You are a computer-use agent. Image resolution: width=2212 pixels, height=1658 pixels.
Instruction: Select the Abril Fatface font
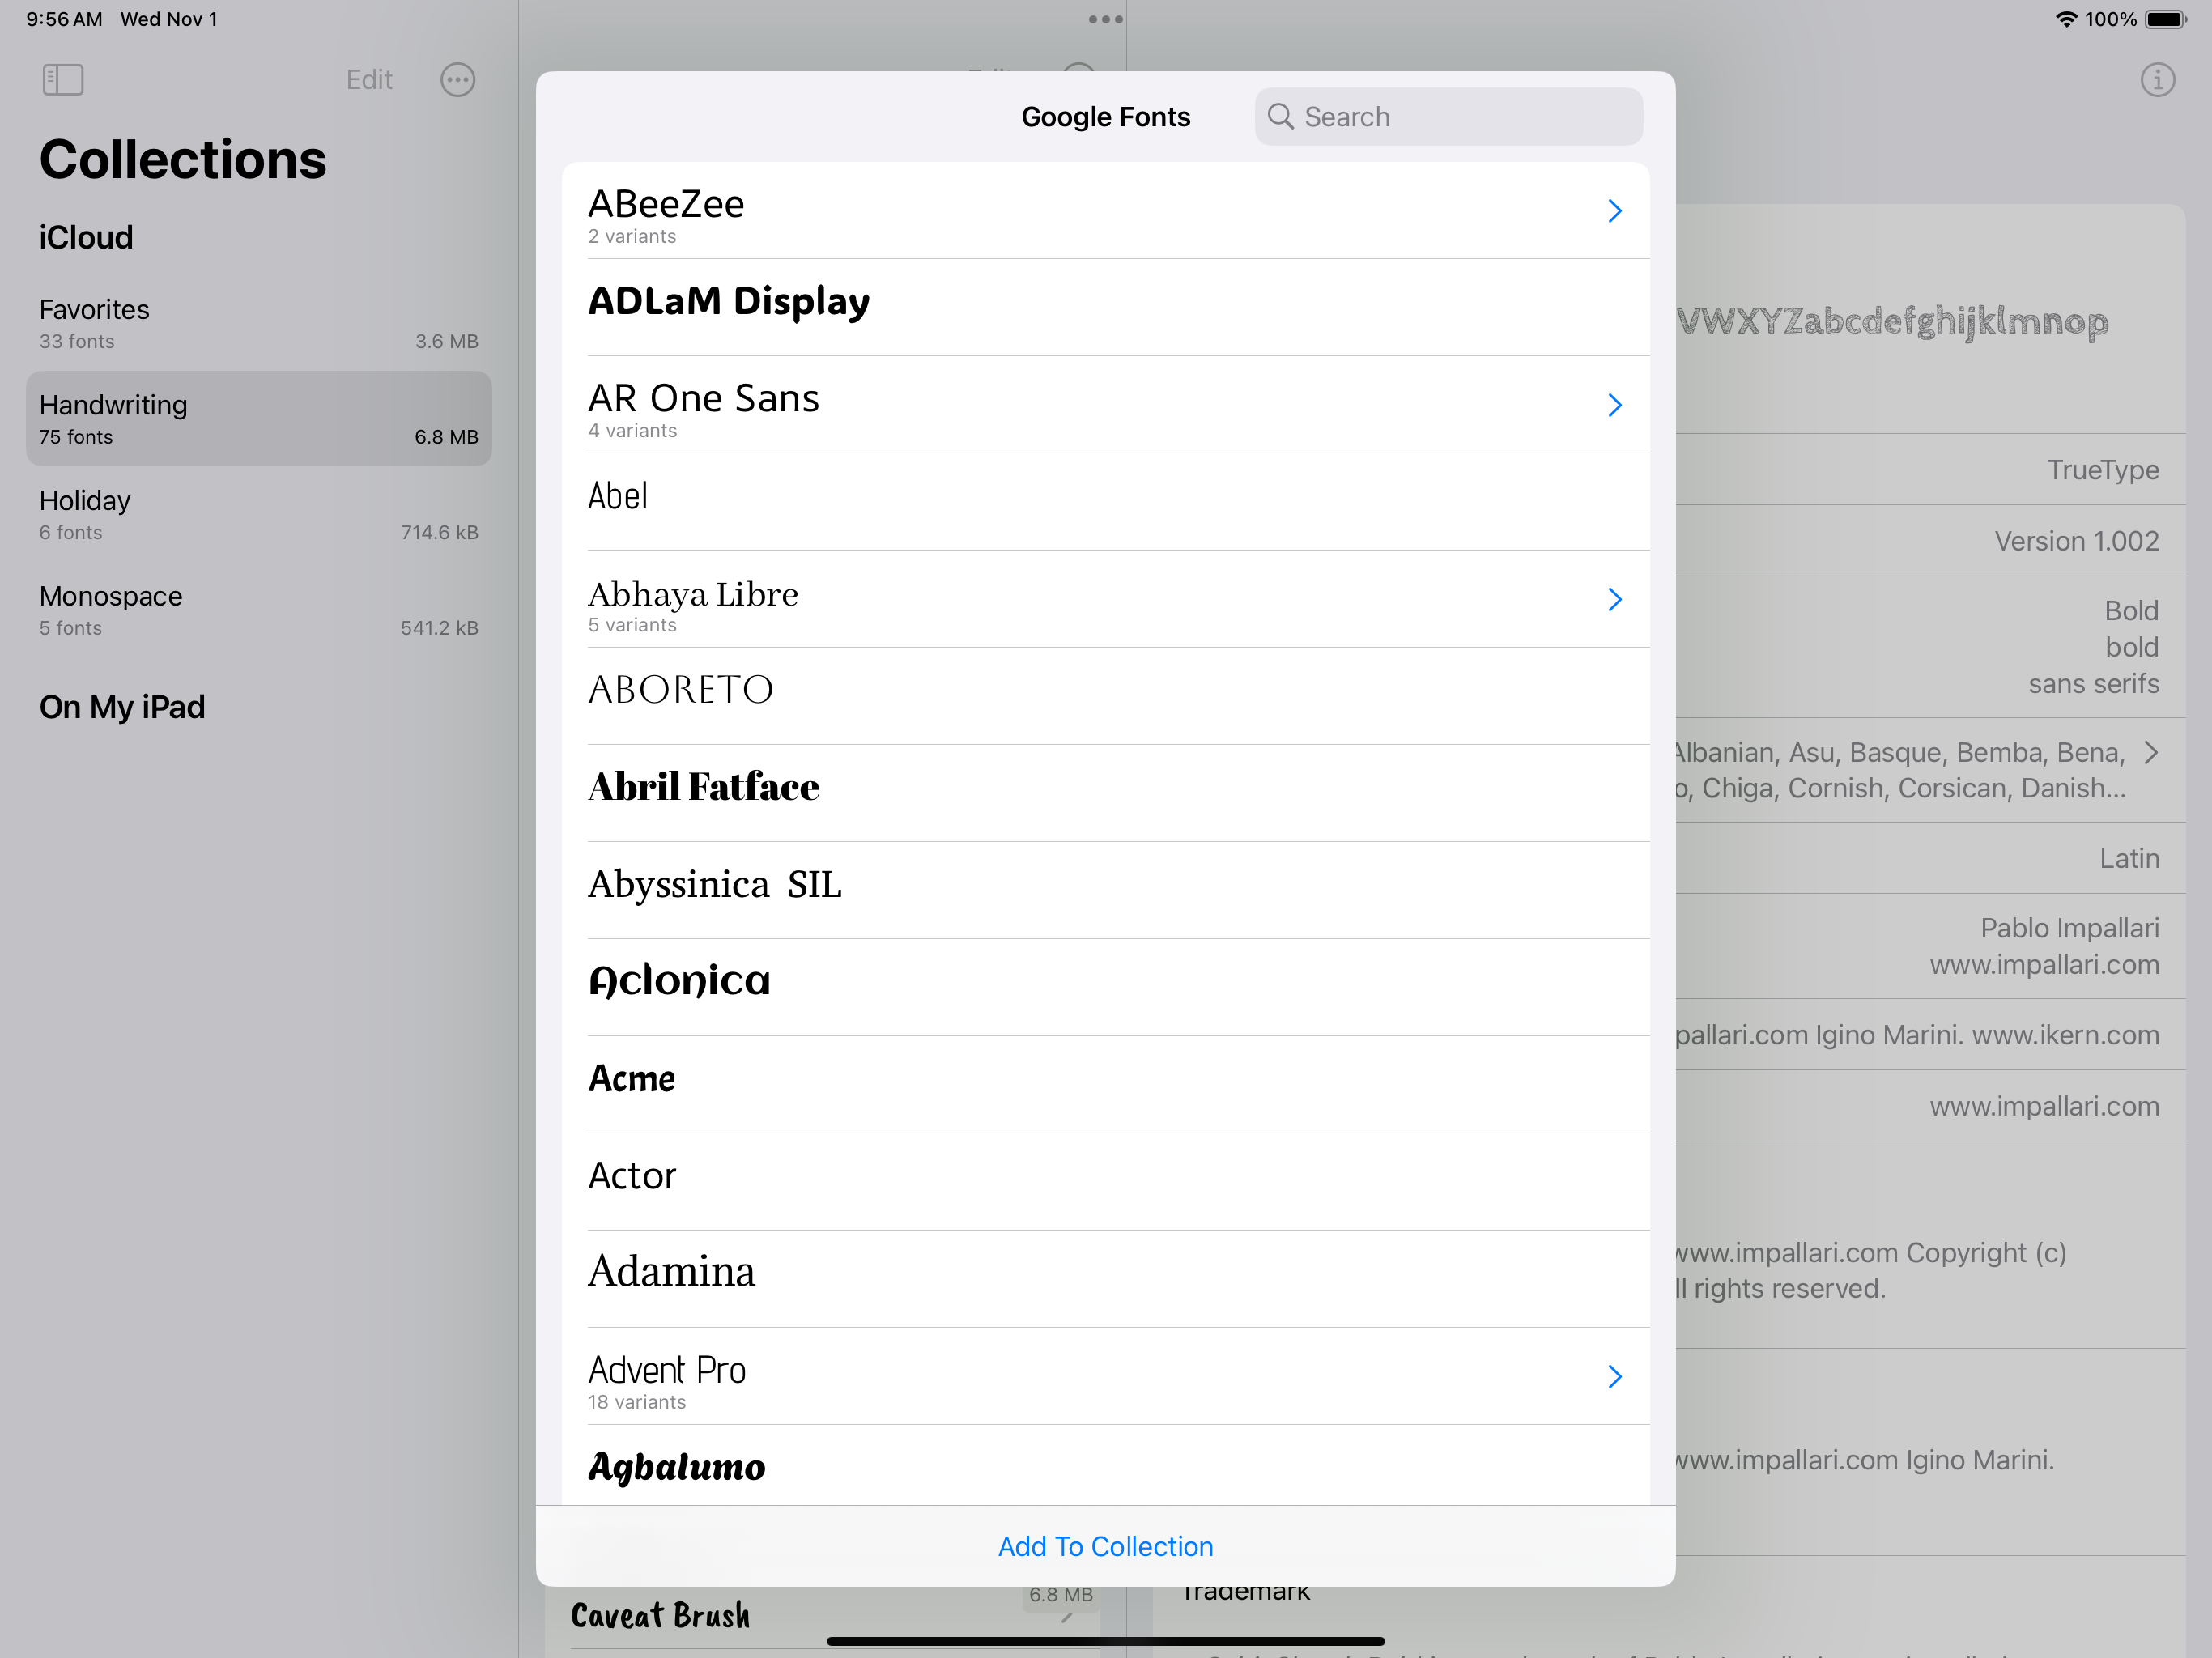[x=1105, y=793]
